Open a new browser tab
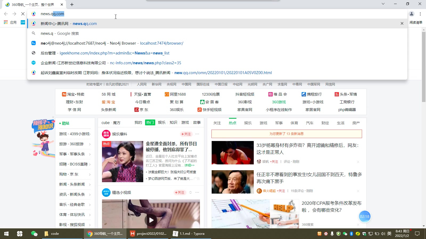Image resolution: width=426 pixels, height=239 pixels. point(72,5)
